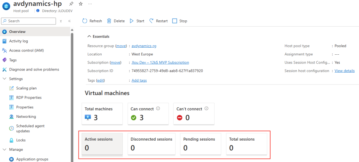This screenshot has width=359, height=162.
Task: Click the sidebar scroll up arrow
Action: point(72,30)
